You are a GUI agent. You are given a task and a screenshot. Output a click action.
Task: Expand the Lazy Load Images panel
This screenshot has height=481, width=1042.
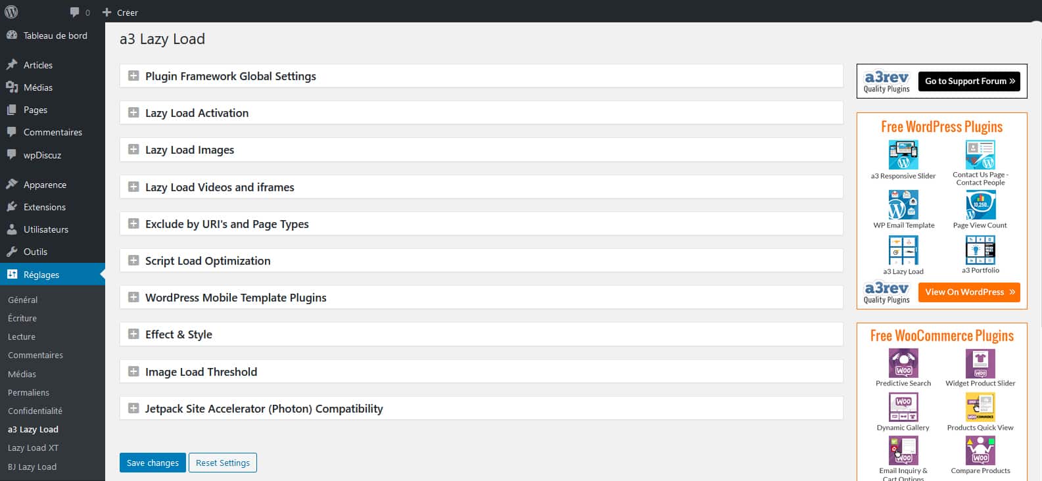point(133,150)
